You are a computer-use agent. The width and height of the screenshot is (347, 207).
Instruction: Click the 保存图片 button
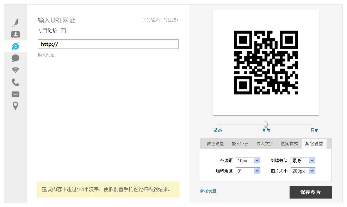point(310,192)
